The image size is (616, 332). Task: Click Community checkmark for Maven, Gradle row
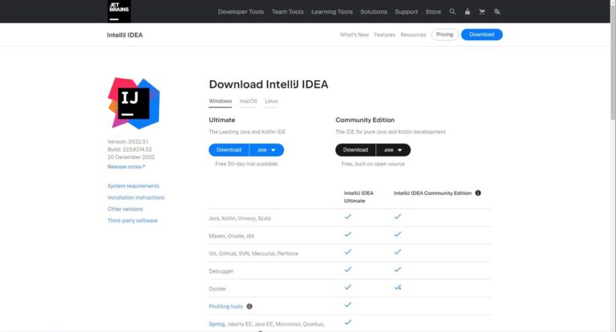coord(398,234)
